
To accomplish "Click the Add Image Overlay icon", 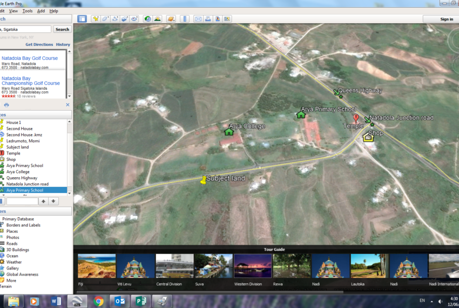I will (125, 19).
